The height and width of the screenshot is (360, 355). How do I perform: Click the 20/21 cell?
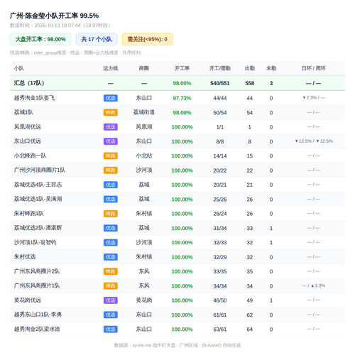[220, 185]
